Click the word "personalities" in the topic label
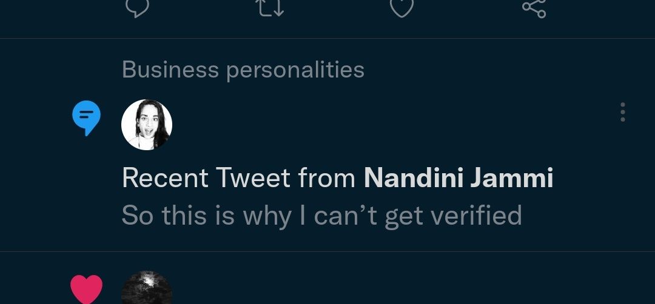The image size is (655, 304). [x=295, y=70]
